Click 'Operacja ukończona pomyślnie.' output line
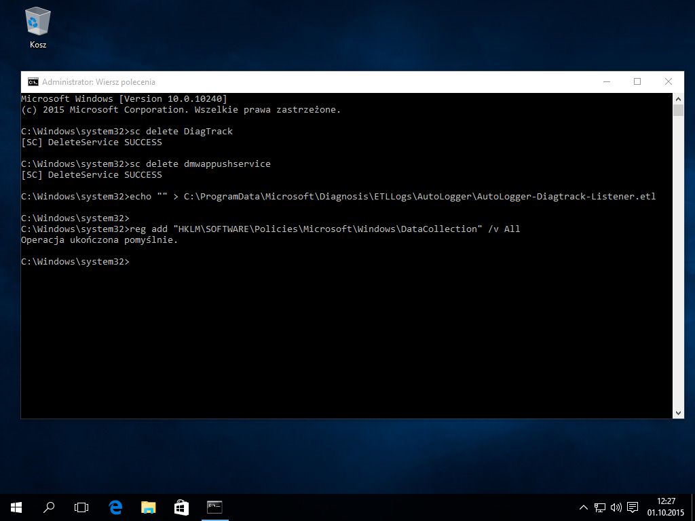 pos(99,240)
